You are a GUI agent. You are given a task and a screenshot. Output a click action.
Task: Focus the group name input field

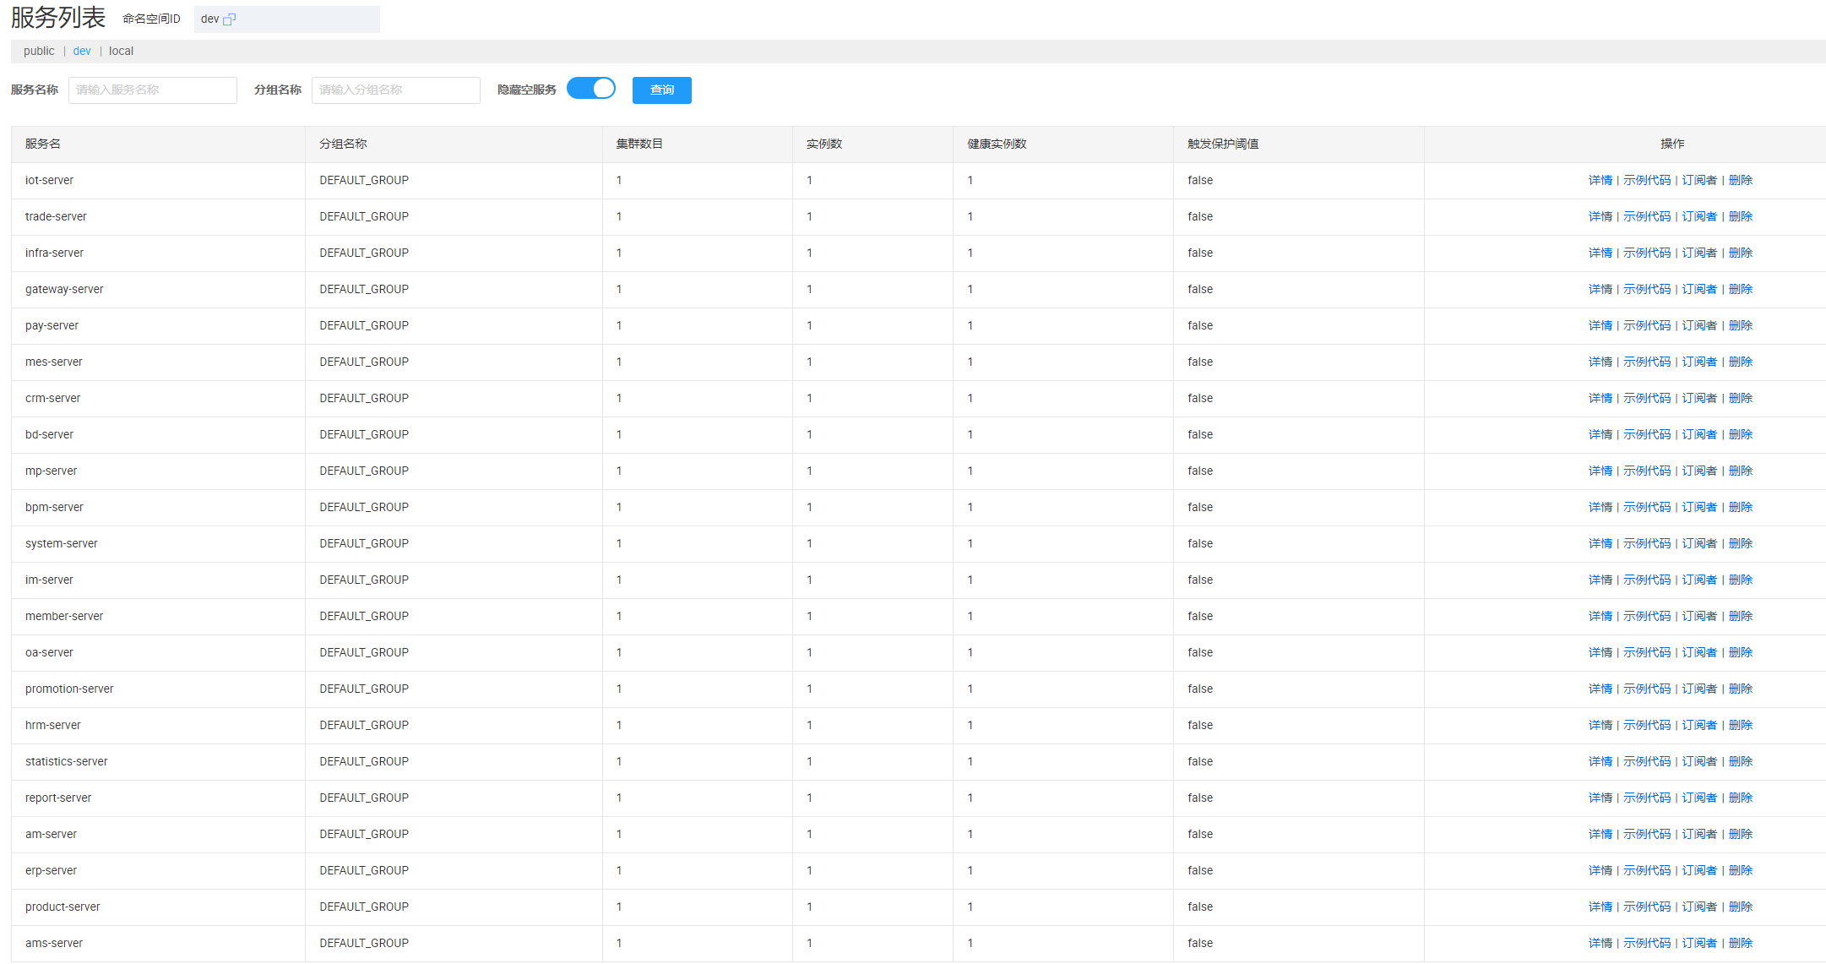click(396, 90)
